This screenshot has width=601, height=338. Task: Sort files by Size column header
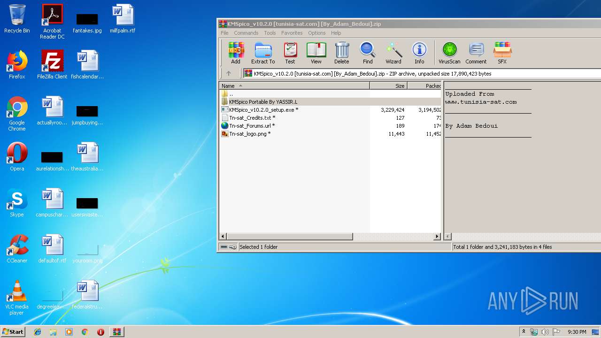click(x=388, y=86)
